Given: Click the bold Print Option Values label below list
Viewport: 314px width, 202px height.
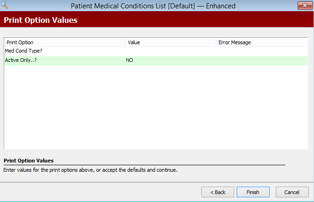Looking at the screenshot, I should (29, 161).
